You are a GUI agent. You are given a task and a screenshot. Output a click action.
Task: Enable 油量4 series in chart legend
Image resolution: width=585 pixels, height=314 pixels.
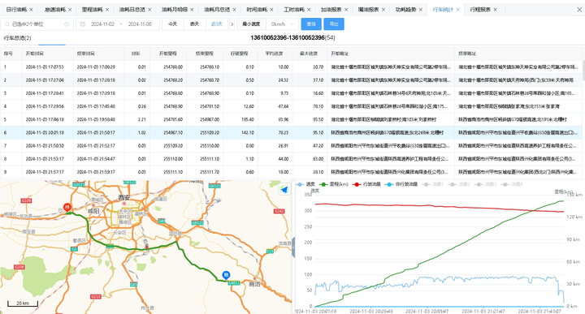[x=512, y=184]
